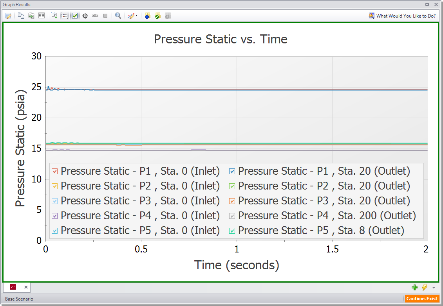Select the add annotation text tool

coord(54,16)
